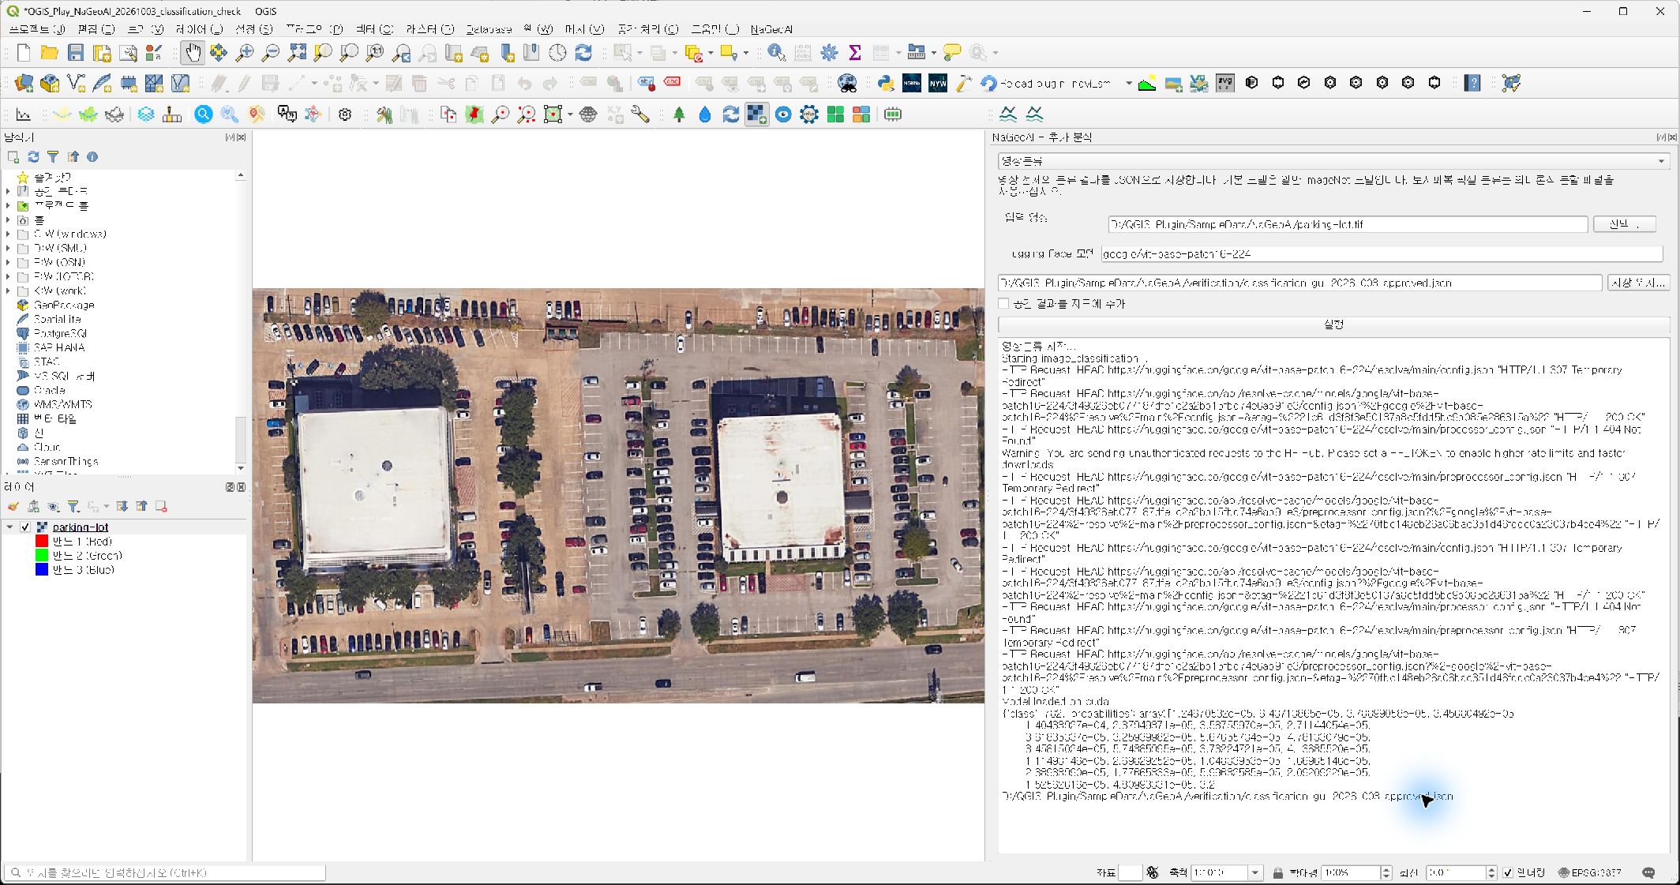Open project using the yellow folder icon
Image resolution: width=1680 pixels, height=885 pixels.
pos(50,53)
